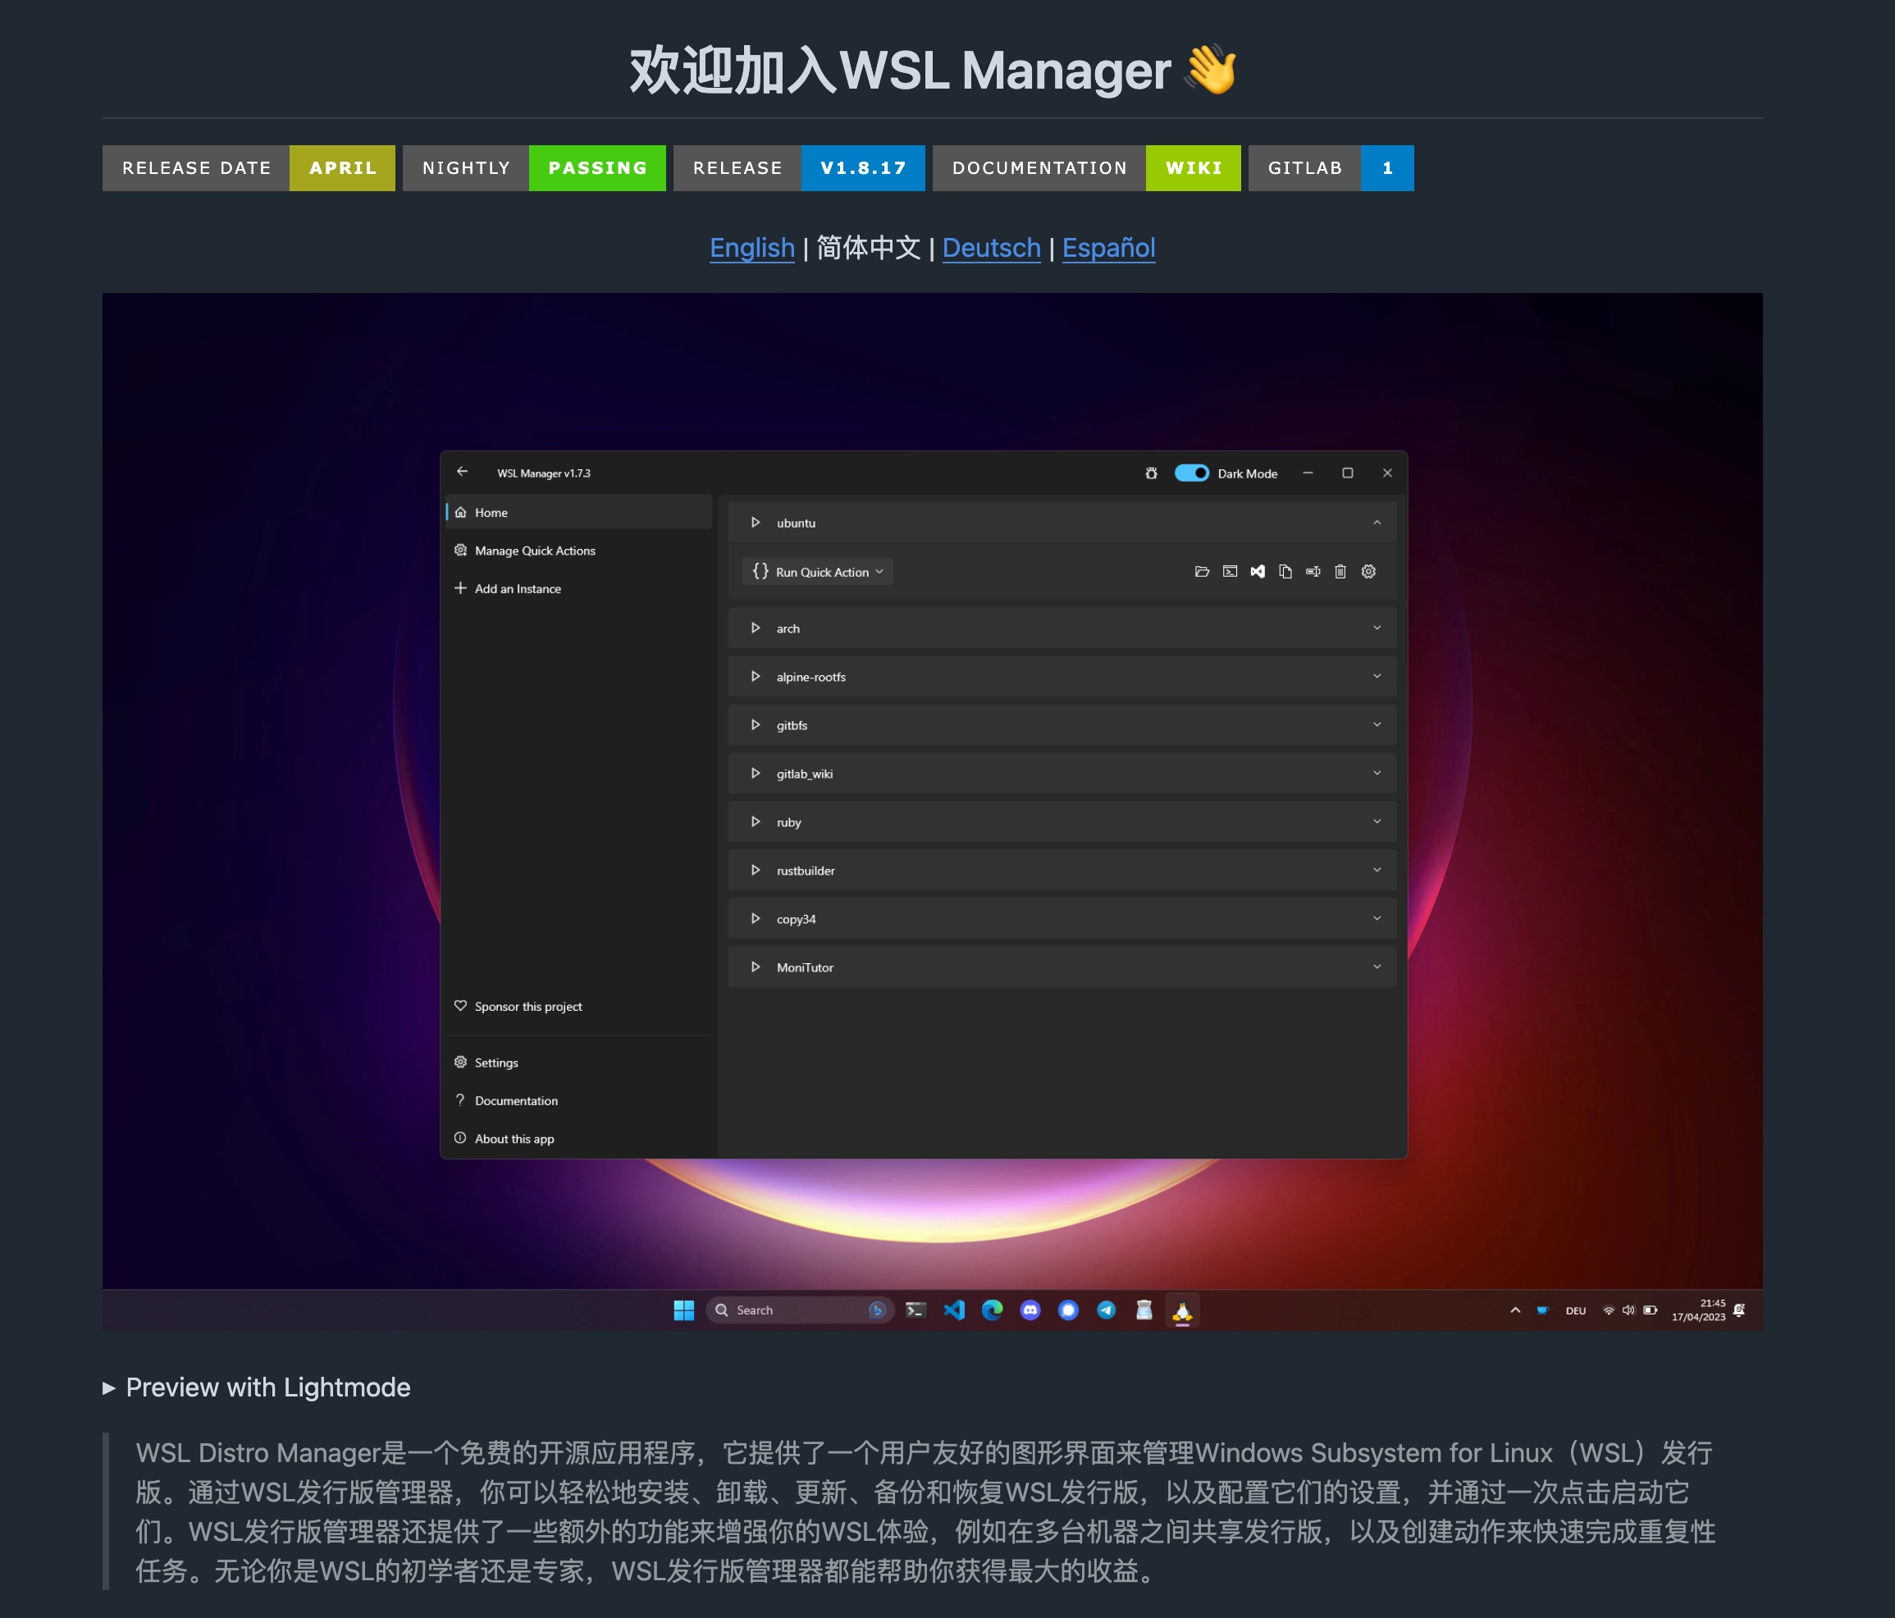The width and height of the screenshot is (1895, 1618).
Task: Start the rustbuilder instance
Action: pyautogui.click(x=756, y=871)
